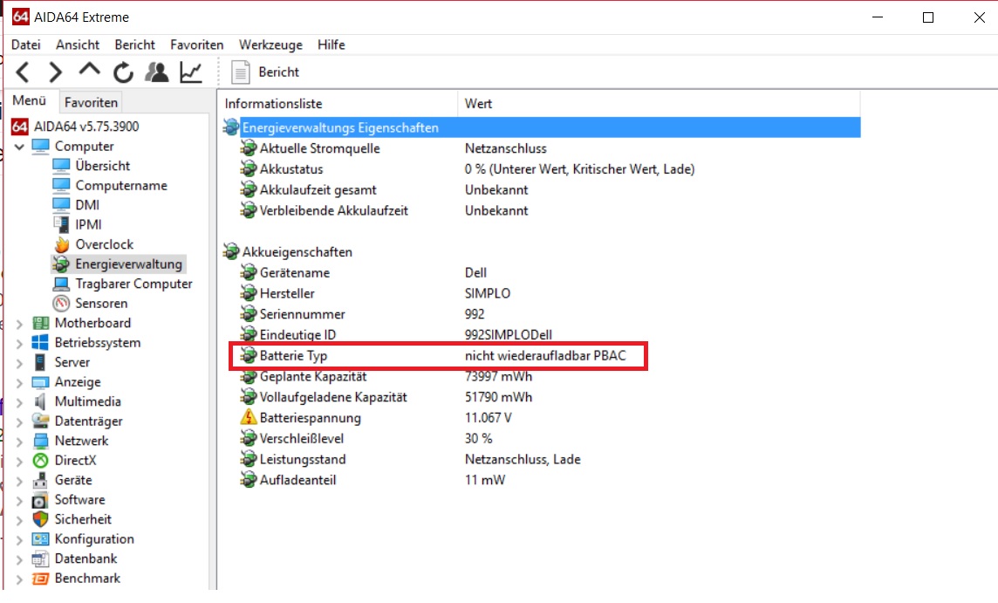Expand the Konfiguration tree node
The image size is (998, 603).
pos(20,540)
